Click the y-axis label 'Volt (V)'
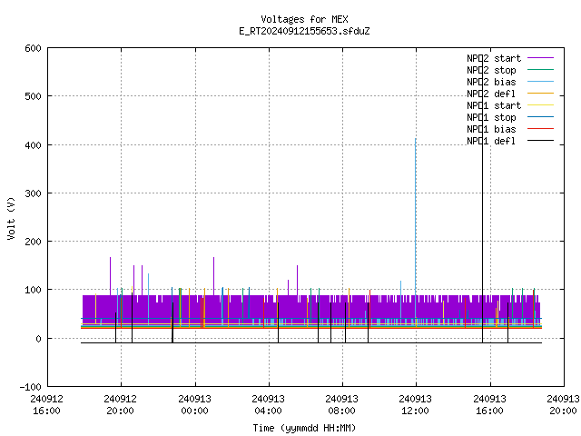This screenshot has height=436, width=581. click(12, 219)
